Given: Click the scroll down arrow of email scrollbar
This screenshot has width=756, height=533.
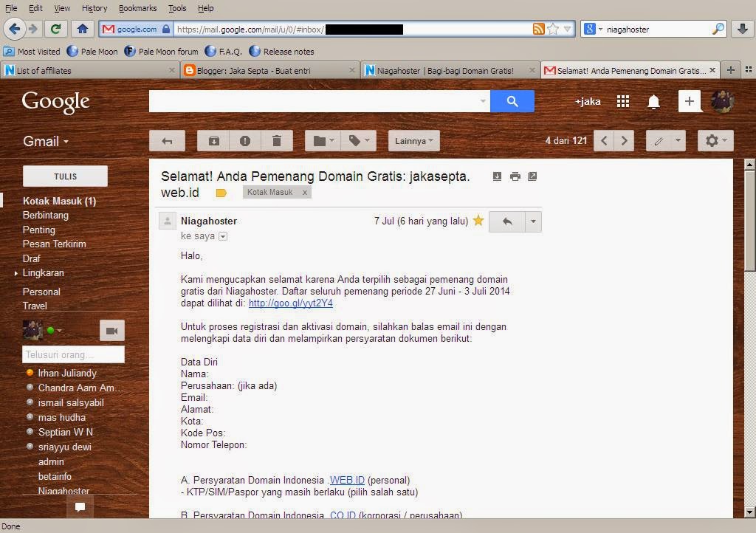Looking at the screenshot, I should 750,512.
